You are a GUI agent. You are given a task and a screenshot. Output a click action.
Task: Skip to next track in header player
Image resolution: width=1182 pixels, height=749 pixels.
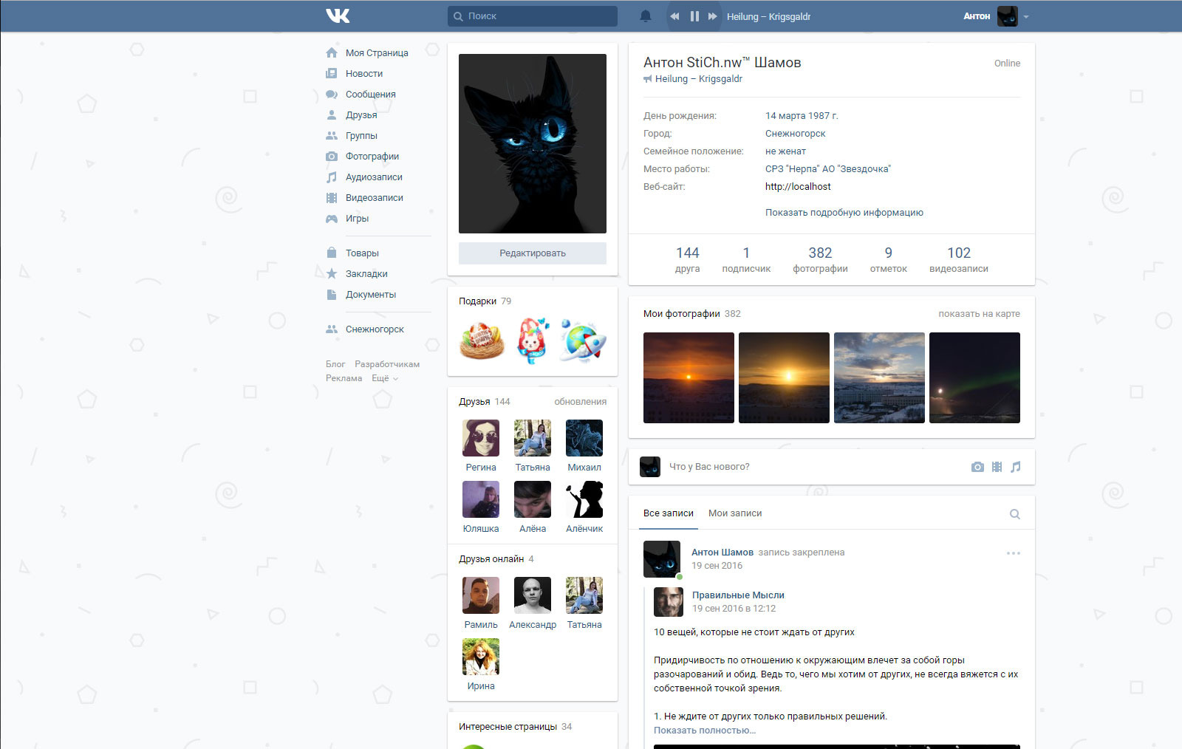713,16
